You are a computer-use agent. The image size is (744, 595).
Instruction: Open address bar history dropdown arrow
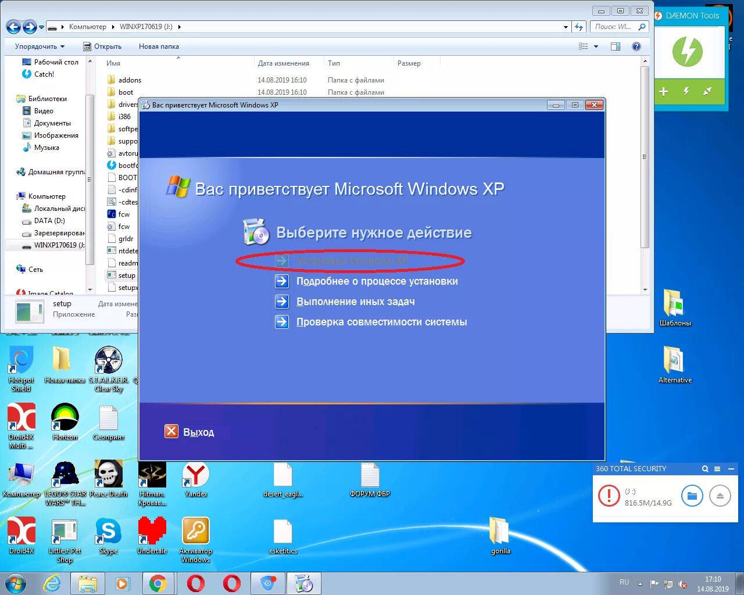tap(566, 27)
